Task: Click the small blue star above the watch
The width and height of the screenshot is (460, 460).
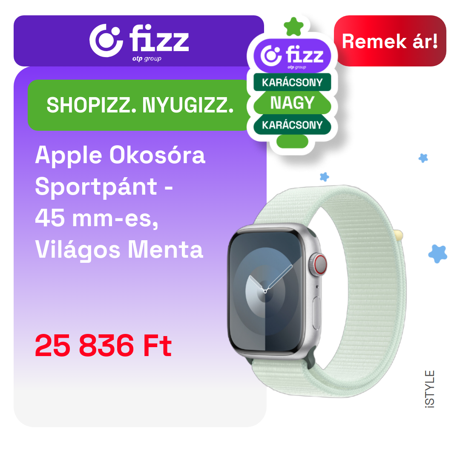Action: pos(324,177)
